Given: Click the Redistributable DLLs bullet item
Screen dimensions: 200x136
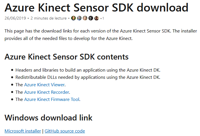Looking at the screenshot, I should (88, 77).
